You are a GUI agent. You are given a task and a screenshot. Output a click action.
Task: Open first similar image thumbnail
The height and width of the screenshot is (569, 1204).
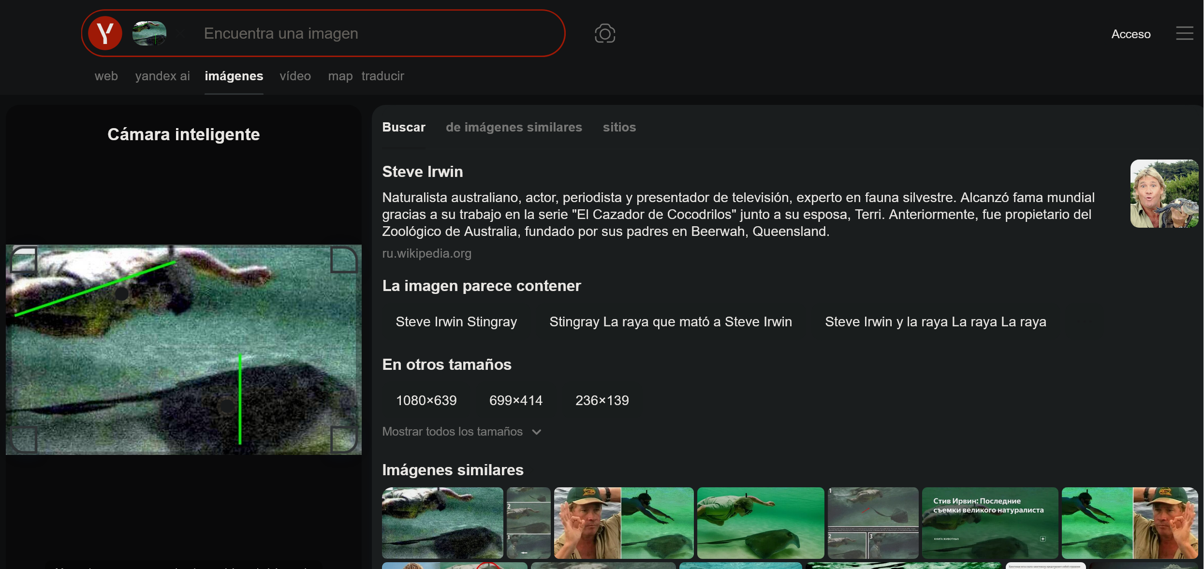tap(442, 523)
